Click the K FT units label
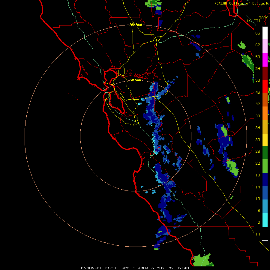Image resolution: width=270 pixels, height=270 pixels. (x=253, y=21)
